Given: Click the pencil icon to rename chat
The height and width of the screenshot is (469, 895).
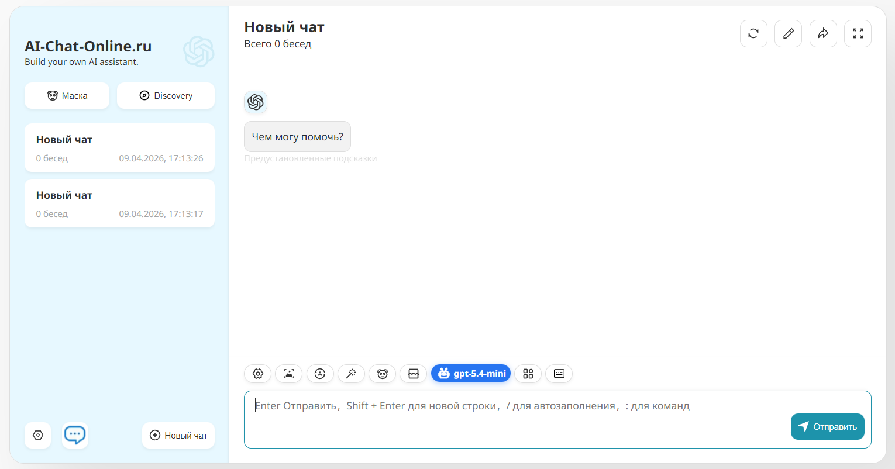Looking at the screenshot, I should click(x=788, y=33).
